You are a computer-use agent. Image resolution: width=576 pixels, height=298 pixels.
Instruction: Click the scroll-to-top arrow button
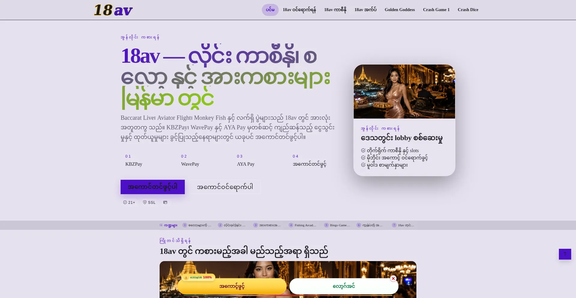[565, 254]
